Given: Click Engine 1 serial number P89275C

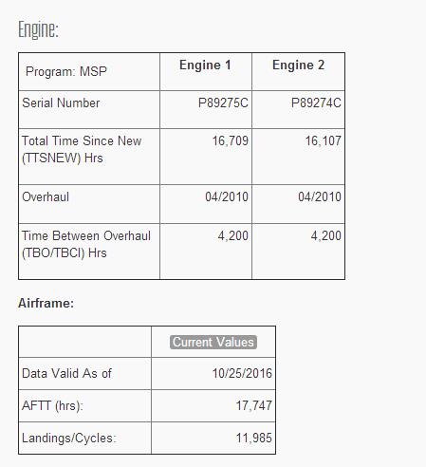Looking at the screenshot, I should point(223,103).
